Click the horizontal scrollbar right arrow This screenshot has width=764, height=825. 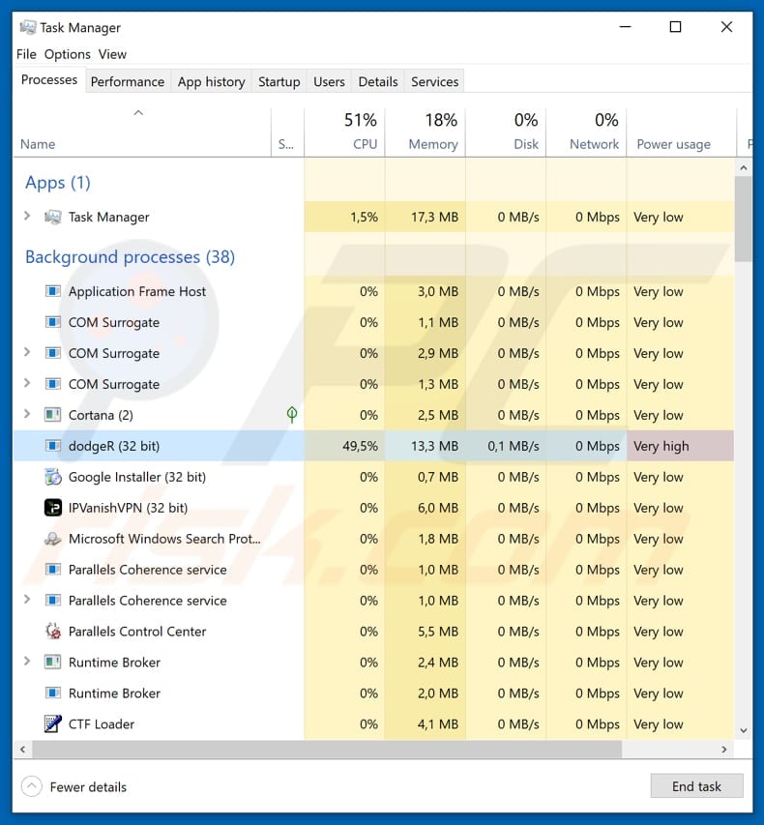[724, 749]
